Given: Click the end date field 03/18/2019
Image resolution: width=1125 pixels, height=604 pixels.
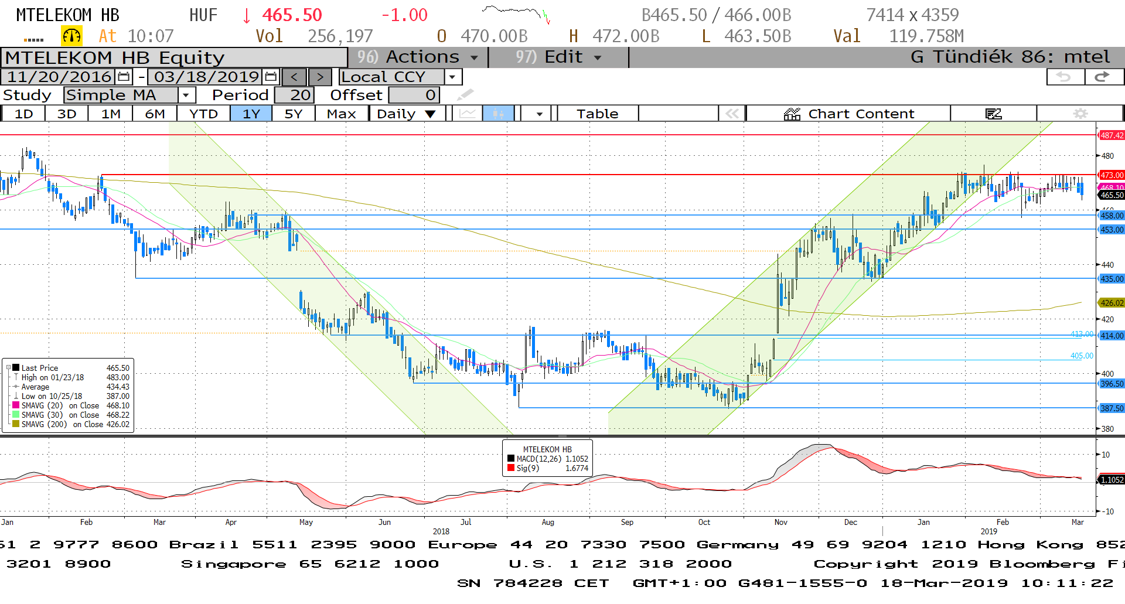Looking at the screenshot, I should [206, 77].
